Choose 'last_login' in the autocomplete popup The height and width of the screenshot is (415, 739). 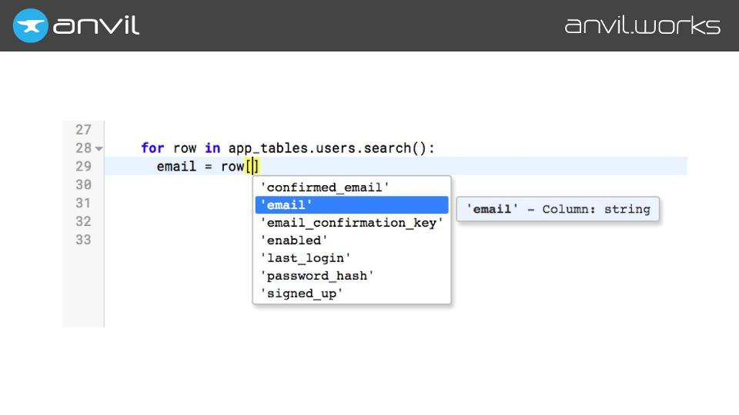(306, 258)
